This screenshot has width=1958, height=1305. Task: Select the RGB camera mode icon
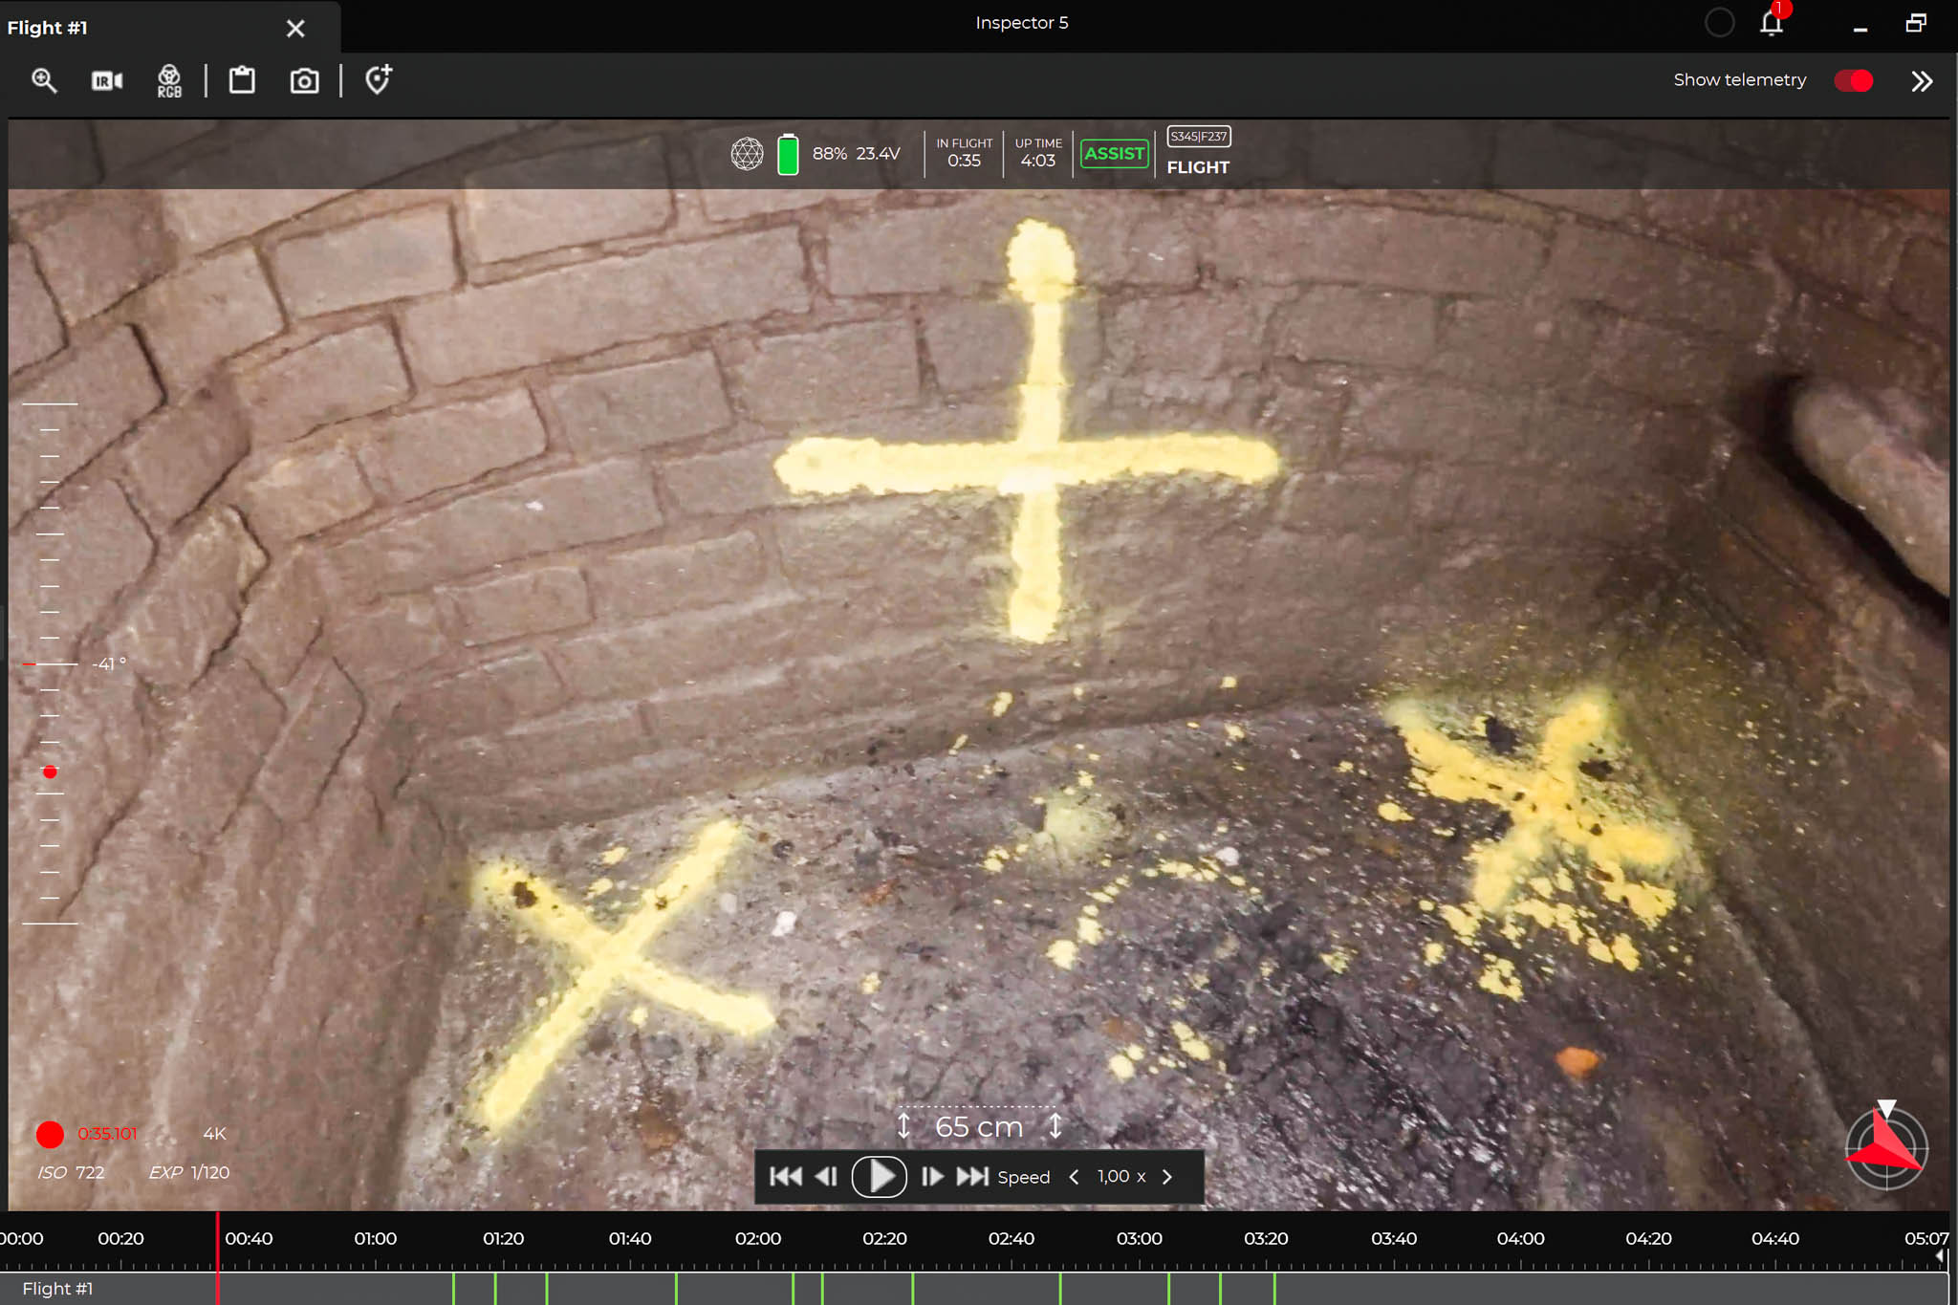click(169, 81)
